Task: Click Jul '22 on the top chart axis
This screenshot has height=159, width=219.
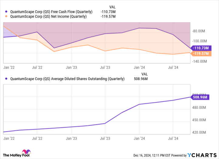Action: point(37,67)
